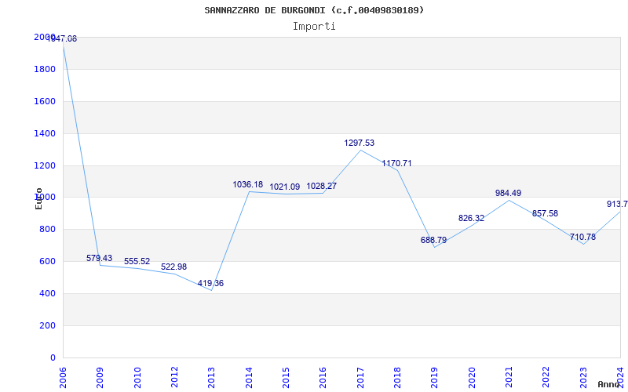The image size is (628, 392).
Task: Click the x-axis year 2015
Action: (x=286, y=378)
